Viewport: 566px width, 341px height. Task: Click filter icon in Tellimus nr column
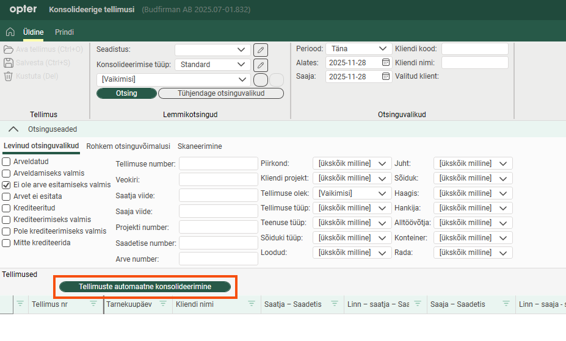93,304
